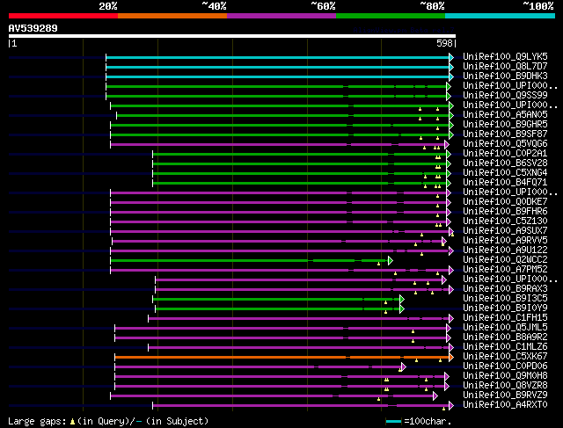Click the 598 query end position label

[444, 43]
